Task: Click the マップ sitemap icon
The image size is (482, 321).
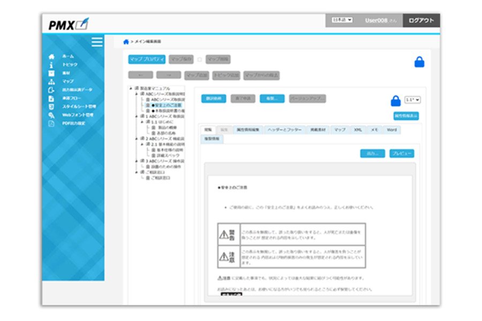Action: pyautogui.click(x=51, y=81)
